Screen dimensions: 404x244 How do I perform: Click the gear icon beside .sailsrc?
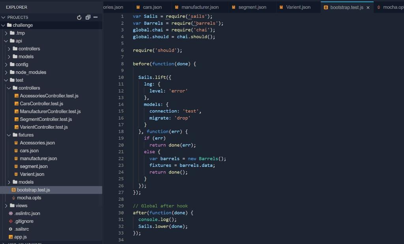[x=11, y=229]
